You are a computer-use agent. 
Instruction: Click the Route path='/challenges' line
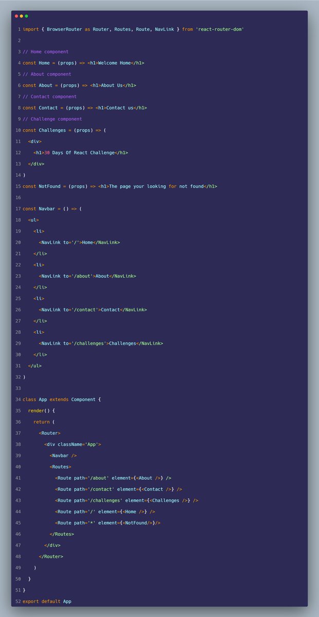[x=126, y=500]
